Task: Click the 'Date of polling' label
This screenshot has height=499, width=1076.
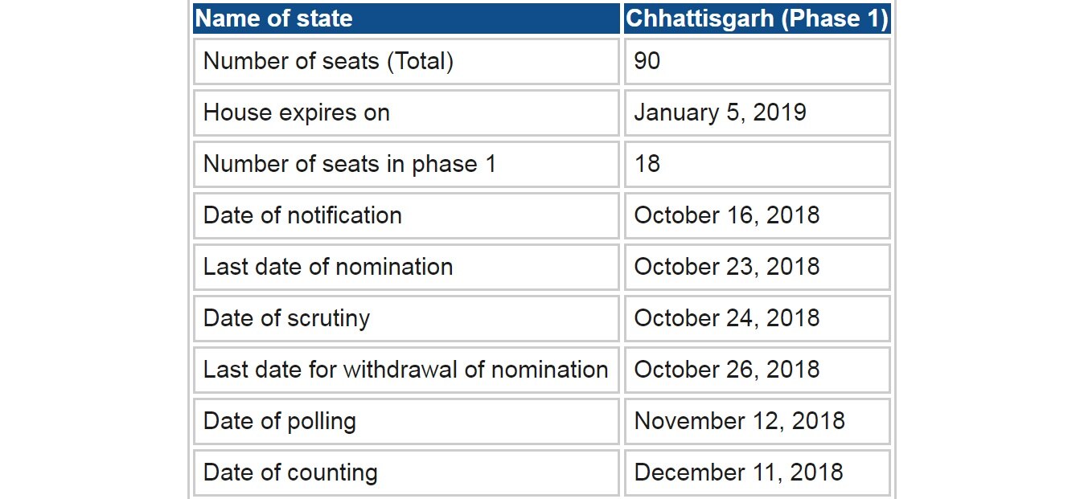Action: pos(406,421)
